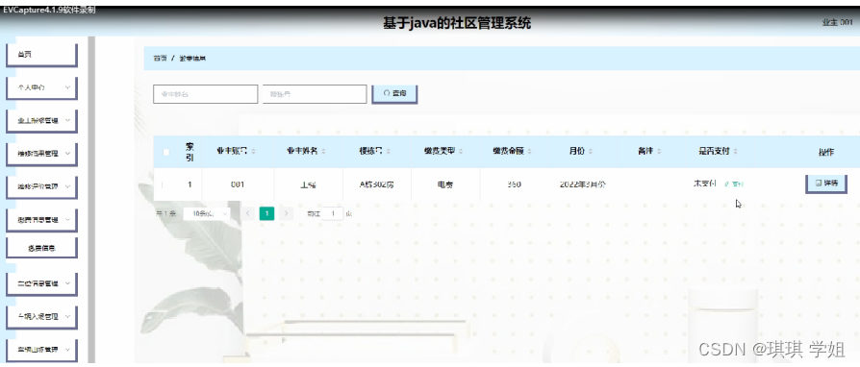Click the green 支付 link beside 未支付
Screen dimensions: 860x367
coord(734,184)
